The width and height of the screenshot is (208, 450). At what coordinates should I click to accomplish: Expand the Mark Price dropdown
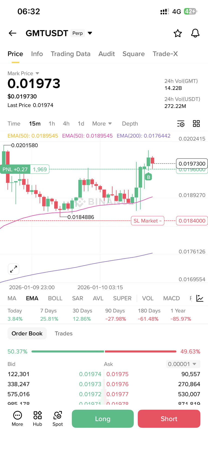(37, 73)
